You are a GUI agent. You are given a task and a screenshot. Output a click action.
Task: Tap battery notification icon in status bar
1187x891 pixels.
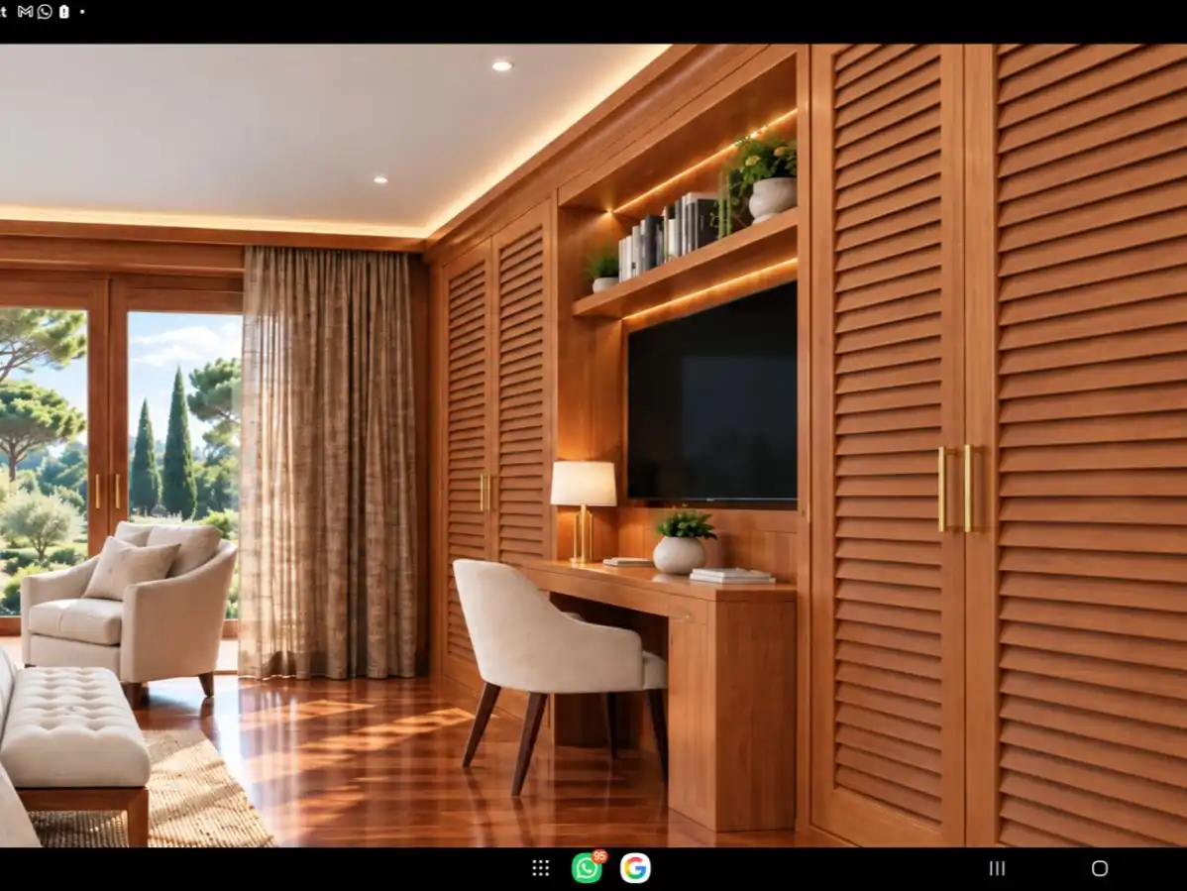(x=64, y=12)
